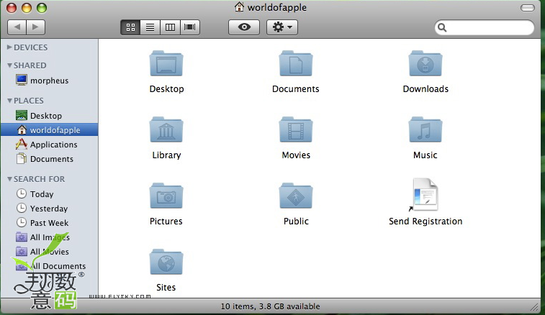Go back with the left arrow button
The height and width of the screenshot is (315, 545).
17,27
